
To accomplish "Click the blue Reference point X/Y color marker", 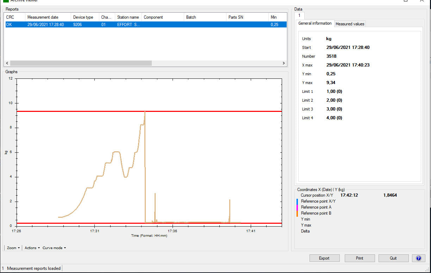I will pos(298,201).
